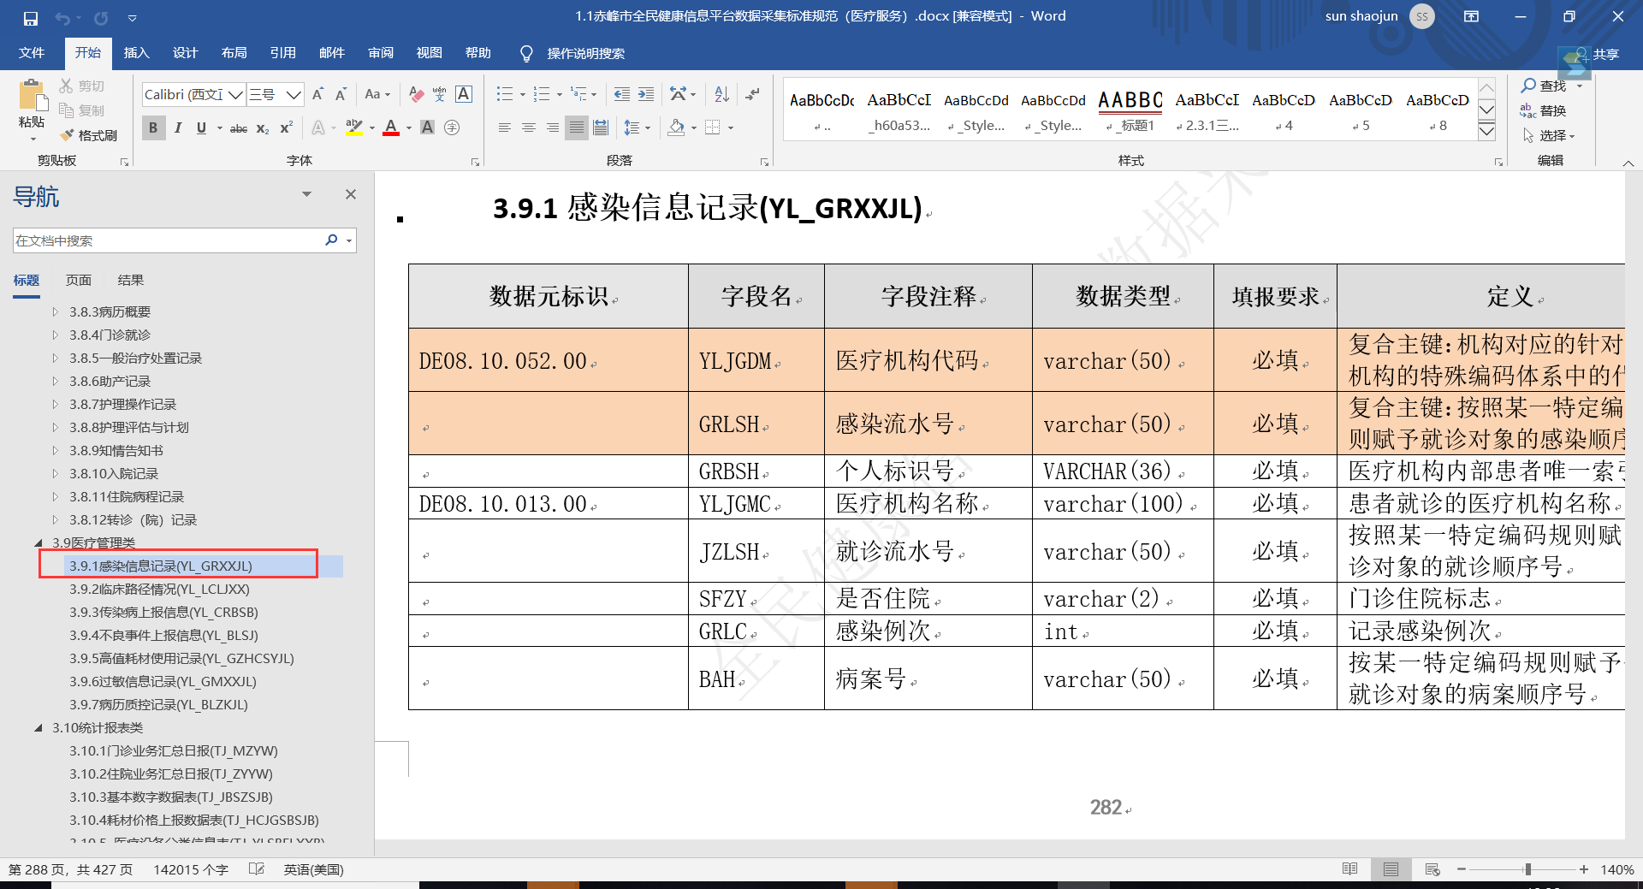Apply character border icon
The image size is (1643, 889).
pos(464,94)
